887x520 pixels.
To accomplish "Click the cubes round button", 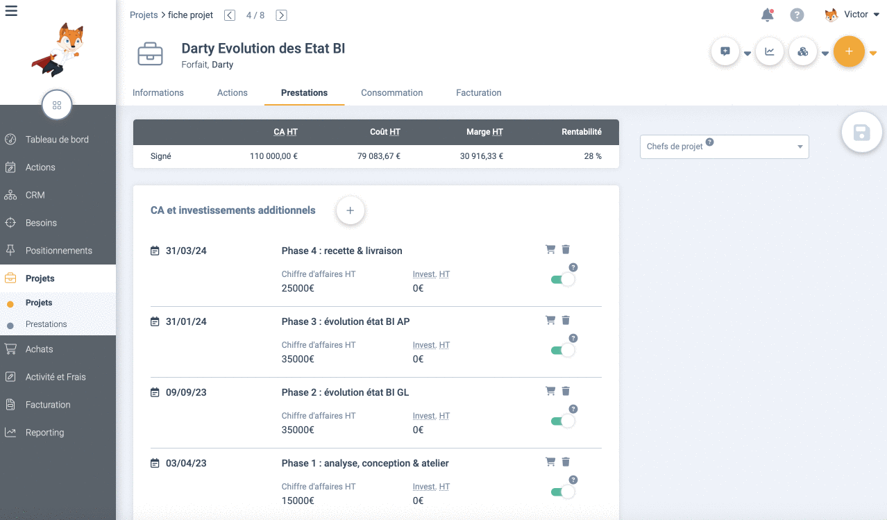I will pos(803,52).
